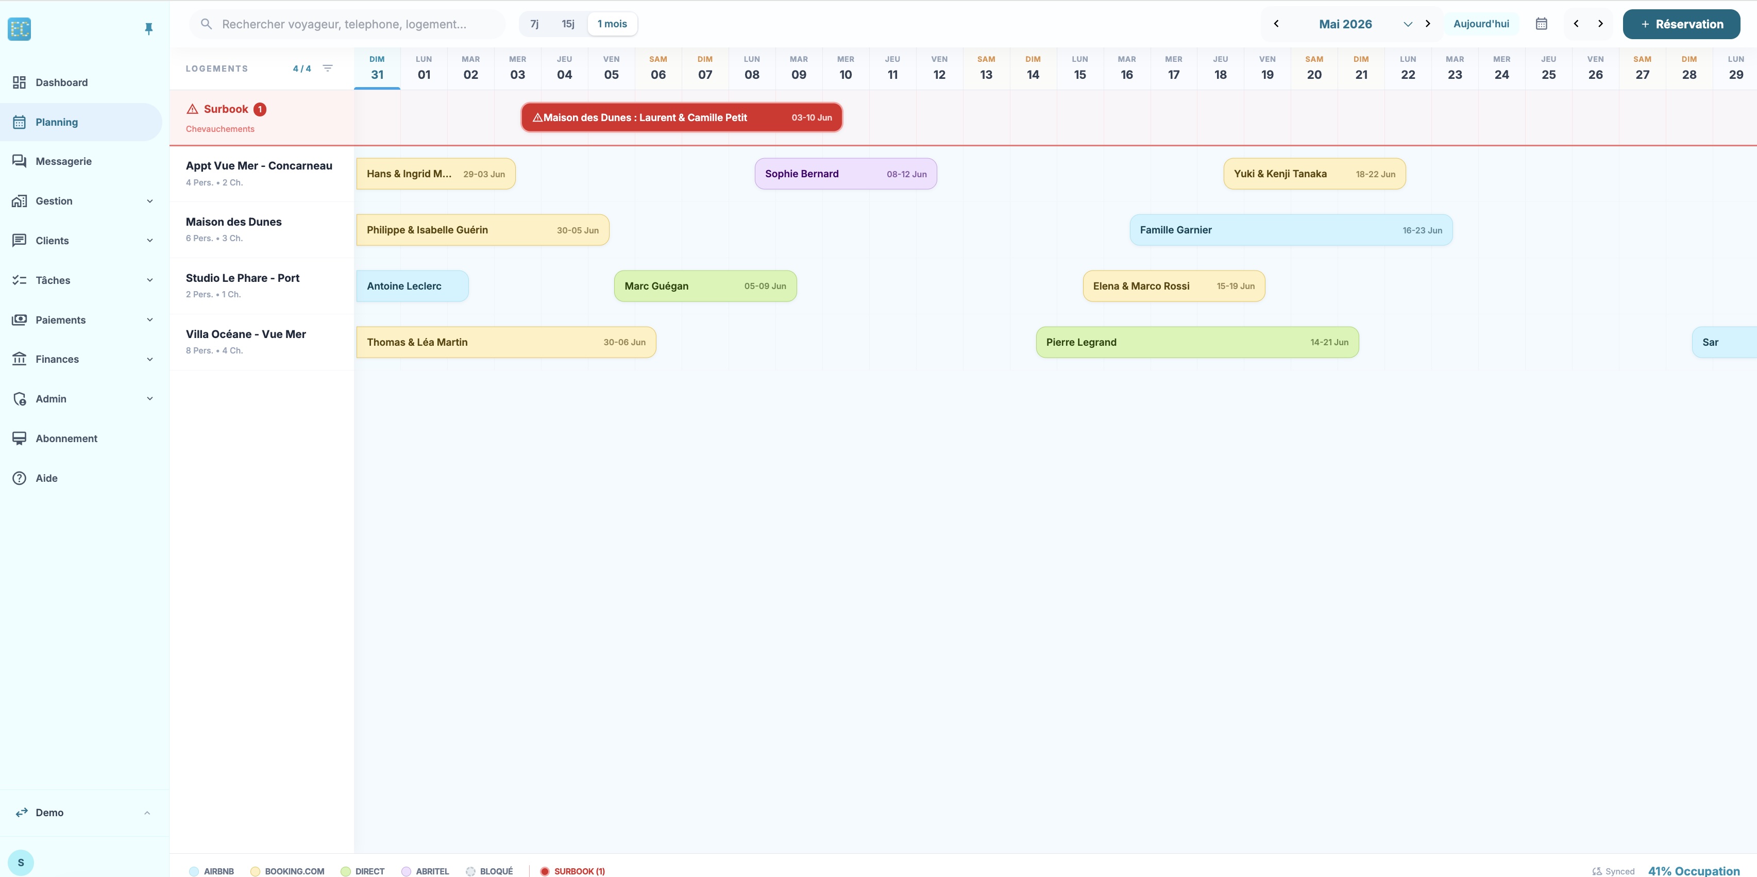Open the Aide page
Image resolution: width=1757 pixels, height=877 pixels.
pyautogui.click(x=81, y=478)
